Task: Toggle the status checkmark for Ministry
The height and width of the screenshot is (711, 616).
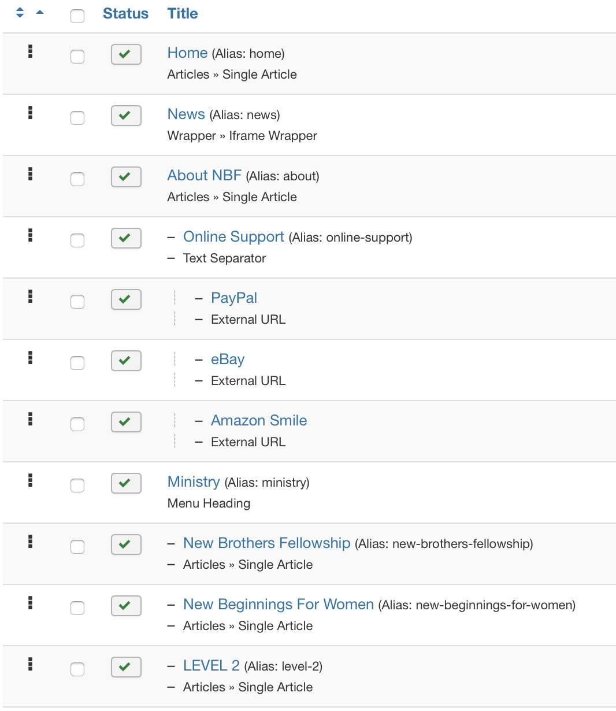Action: (126, 483)
